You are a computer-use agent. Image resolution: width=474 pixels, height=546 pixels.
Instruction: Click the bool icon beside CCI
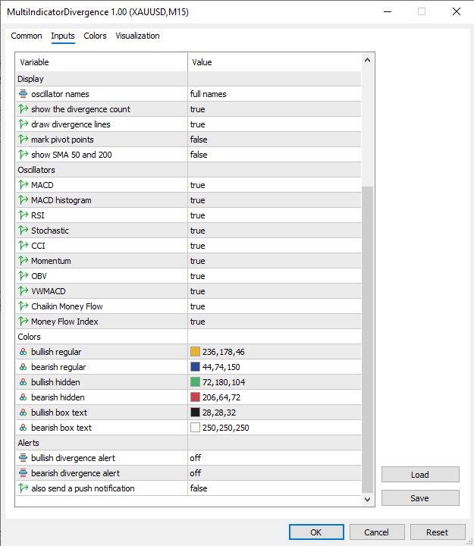coord(23,246)
